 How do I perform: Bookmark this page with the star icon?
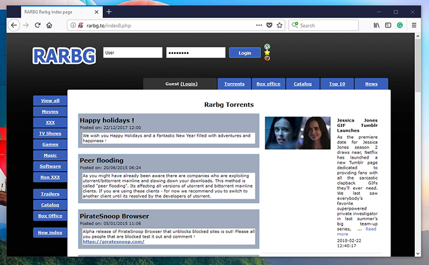point(279,25)
